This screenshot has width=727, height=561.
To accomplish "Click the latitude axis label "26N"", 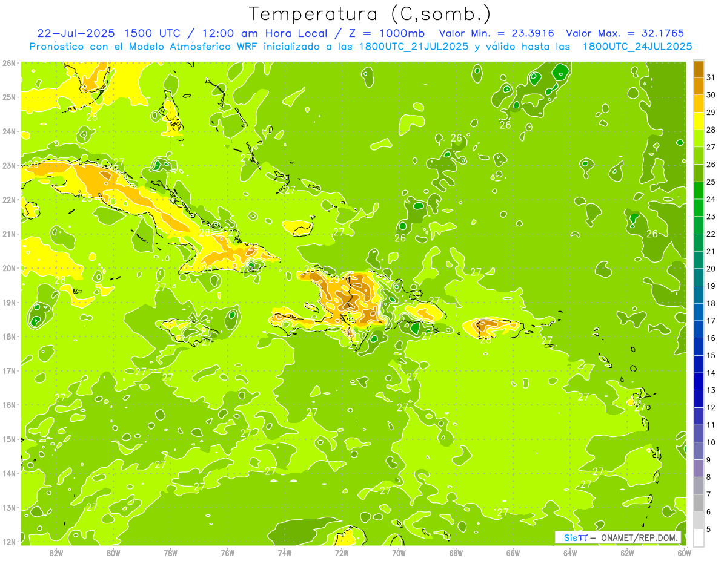I will click(9, 63).
